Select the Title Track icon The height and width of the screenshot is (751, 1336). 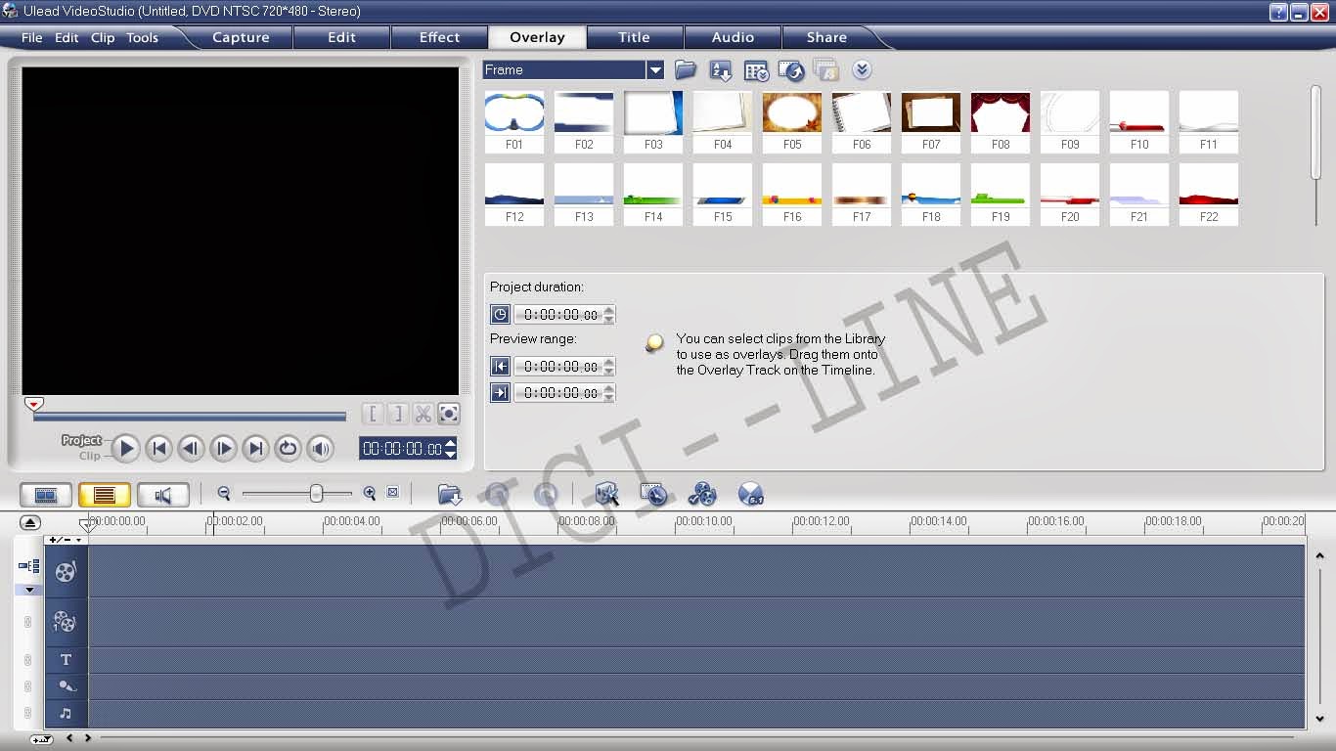click(66, 659)
